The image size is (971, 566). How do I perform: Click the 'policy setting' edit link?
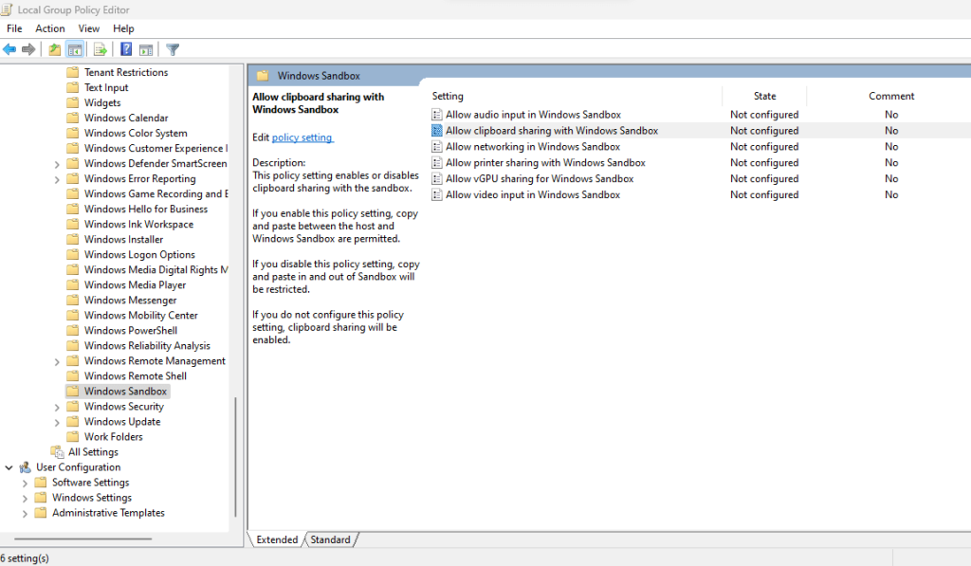(302, 137)
